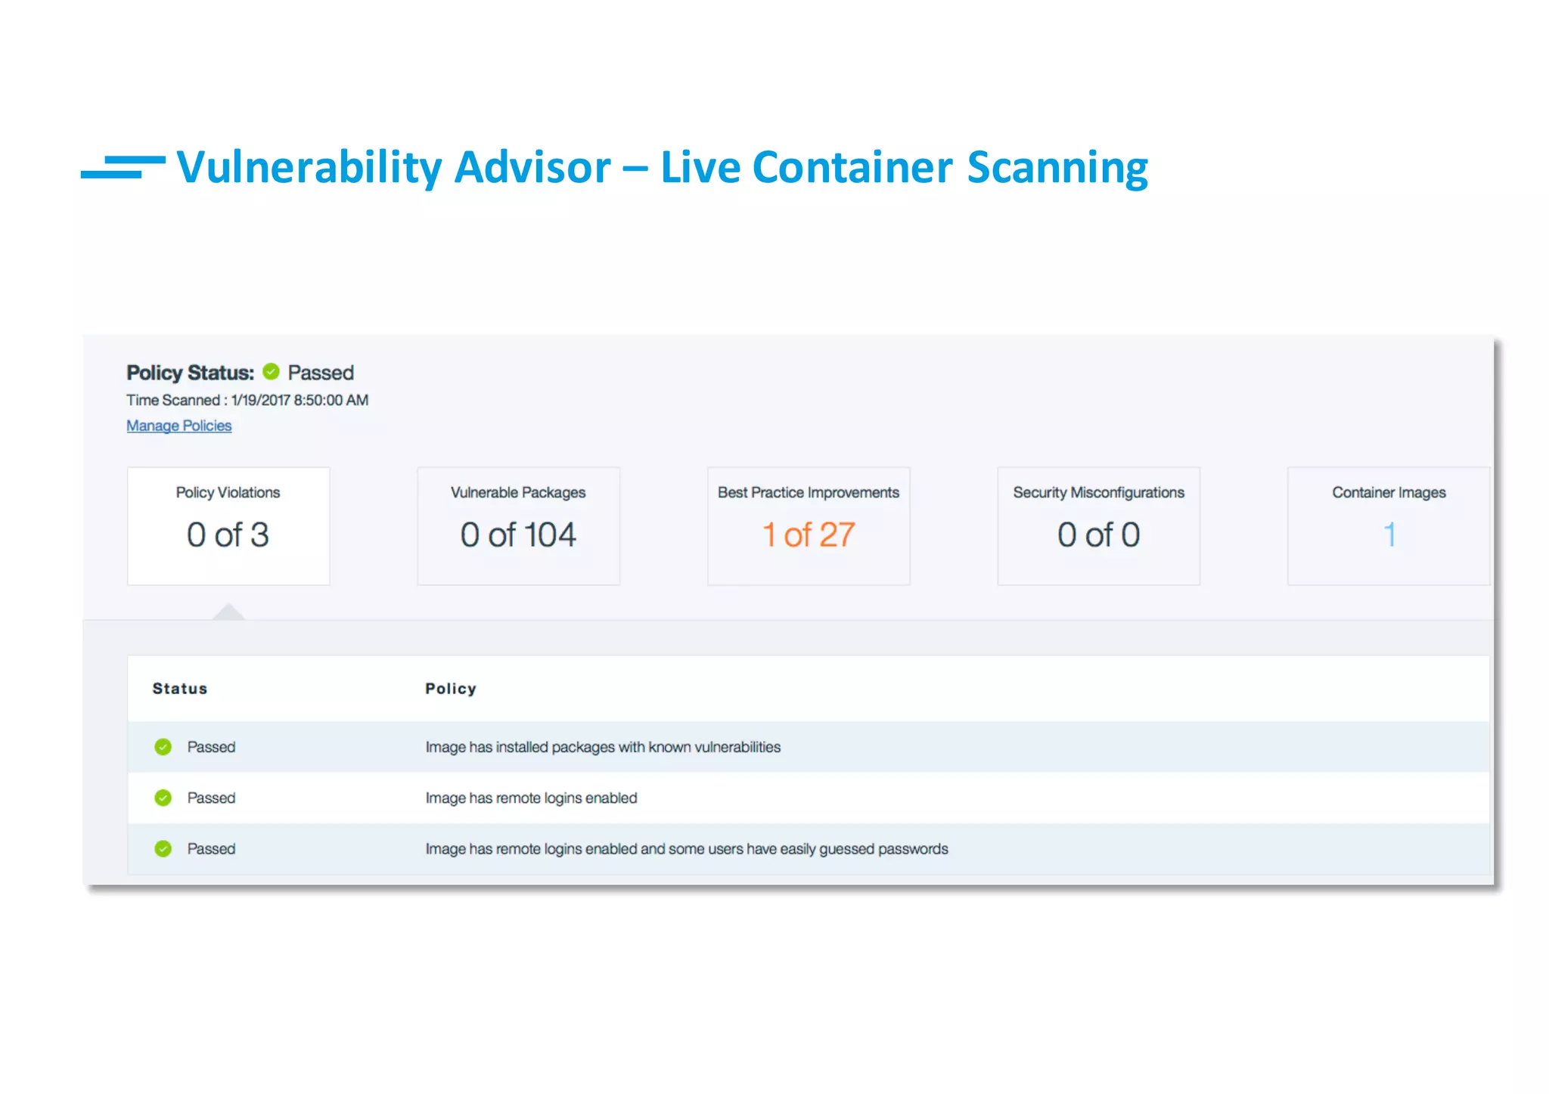Click the check icon for known vulnerabilities row

click(x=163, y=747)
